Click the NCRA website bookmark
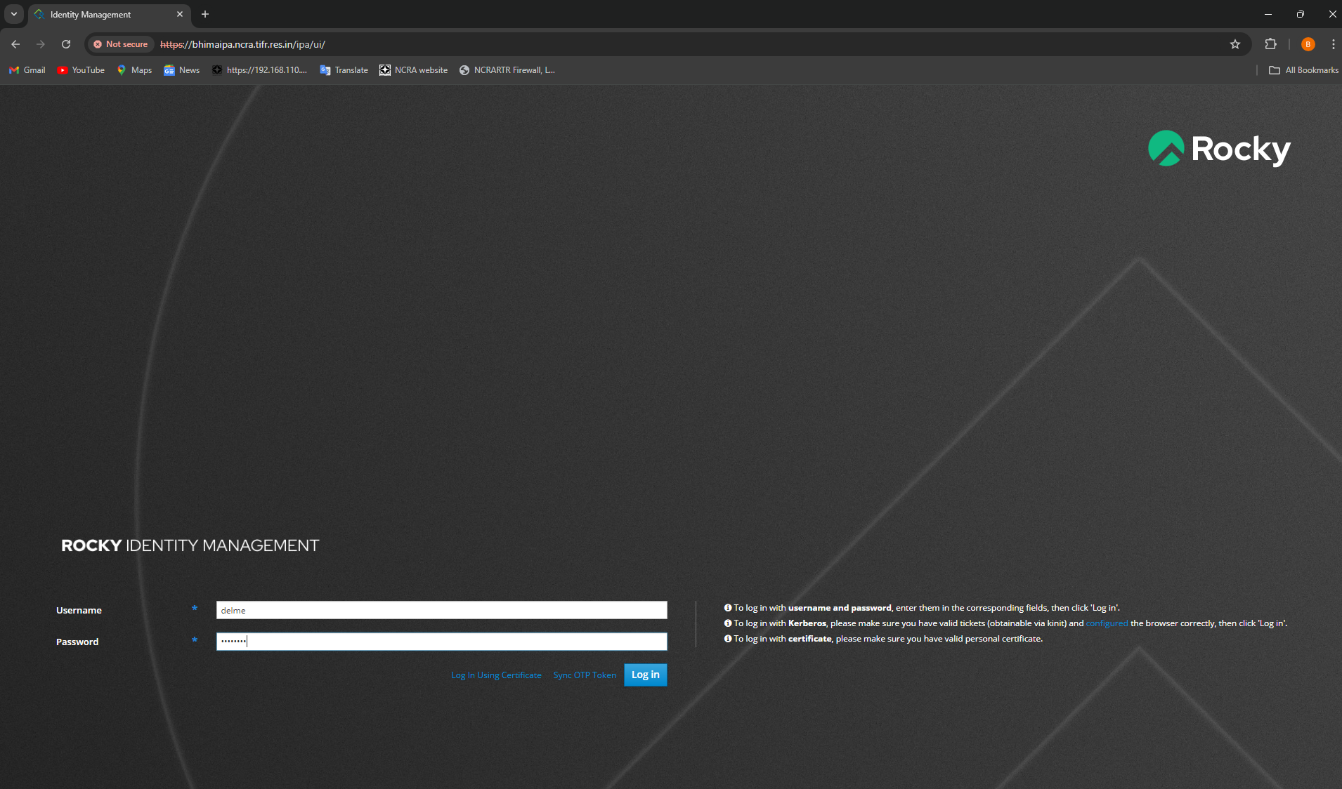Screen dimensions: 1342x789 coord(413,70)
